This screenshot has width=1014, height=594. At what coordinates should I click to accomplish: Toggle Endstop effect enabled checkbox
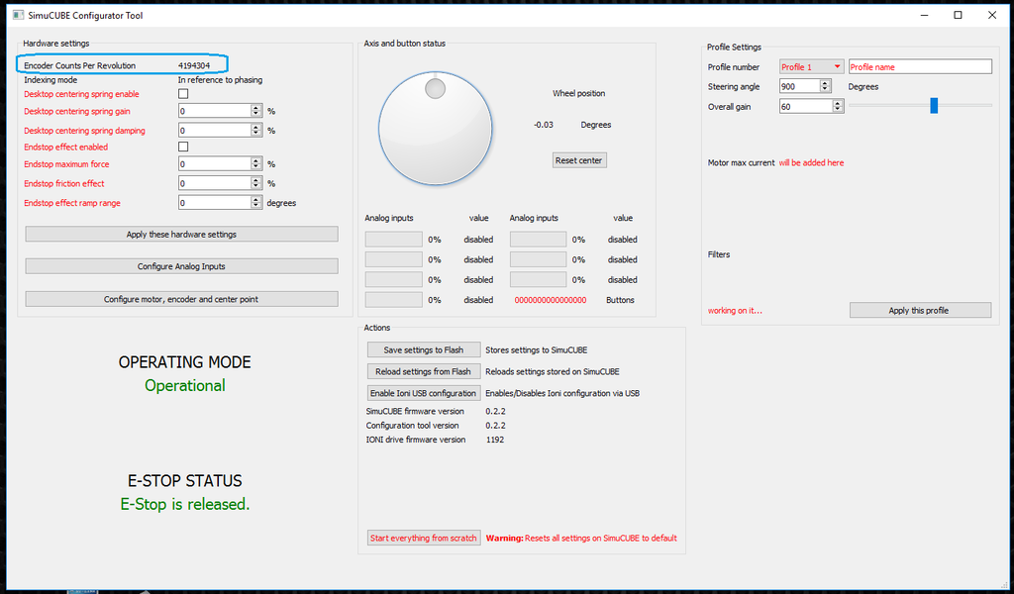tap(183, 147)
